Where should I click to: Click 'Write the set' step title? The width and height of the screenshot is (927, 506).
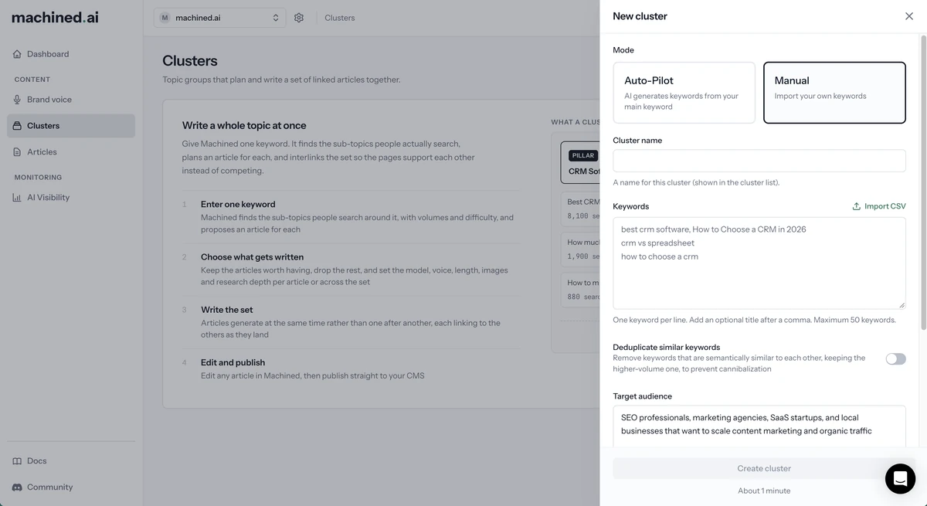pyautogui.click(x=226, y=310)
